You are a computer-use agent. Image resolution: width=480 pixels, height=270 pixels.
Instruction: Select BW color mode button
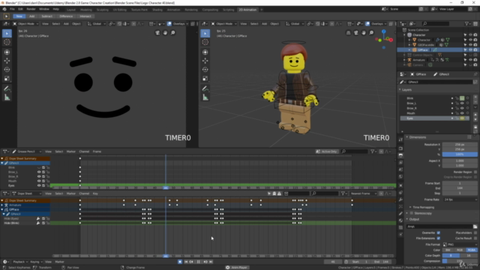click(448, 250)
